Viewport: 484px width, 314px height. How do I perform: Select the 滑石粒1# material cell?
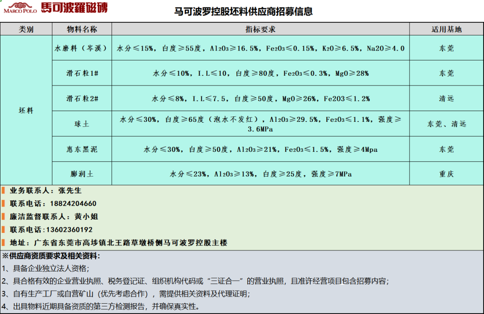tap(82, 73)
